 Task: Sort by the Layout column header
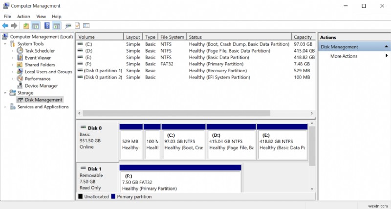click(x=133, y=37)
